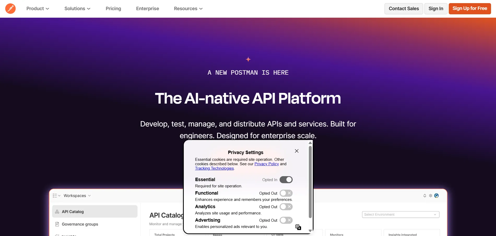Expand the Solutions menu
496x236 pixels.
[x=78, y=9]
